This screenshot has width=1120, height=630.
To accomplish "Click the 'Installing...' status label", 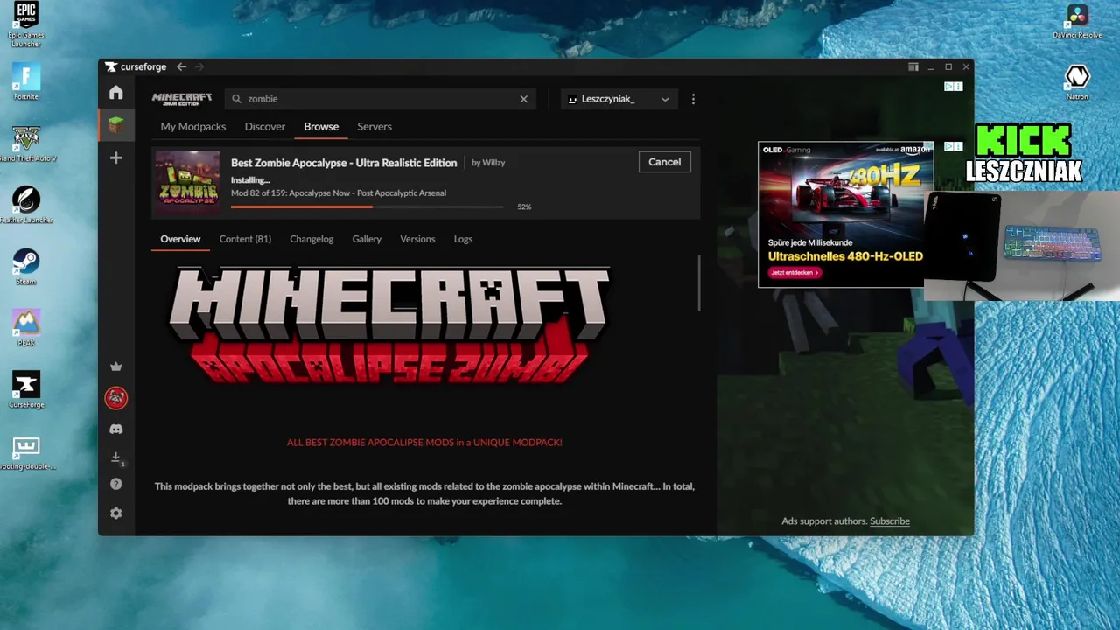I will 250,180.
